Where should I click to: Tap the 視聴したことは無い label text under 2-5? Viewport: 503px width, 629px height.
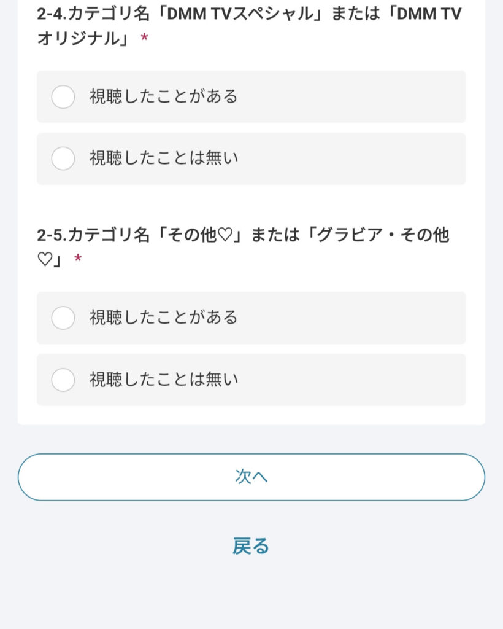(x=163, y=380)
